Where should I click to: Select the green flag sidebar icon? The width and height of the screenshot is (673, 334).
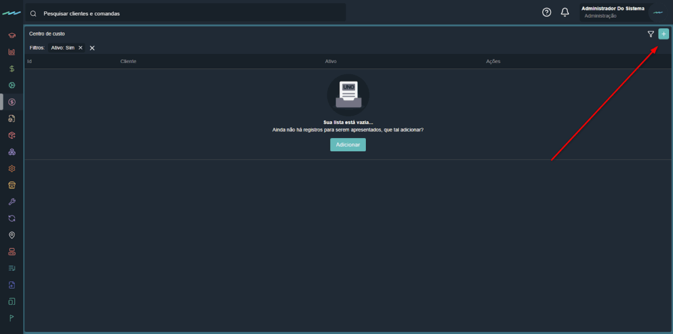pyautogui.click(x=12, y=318)
